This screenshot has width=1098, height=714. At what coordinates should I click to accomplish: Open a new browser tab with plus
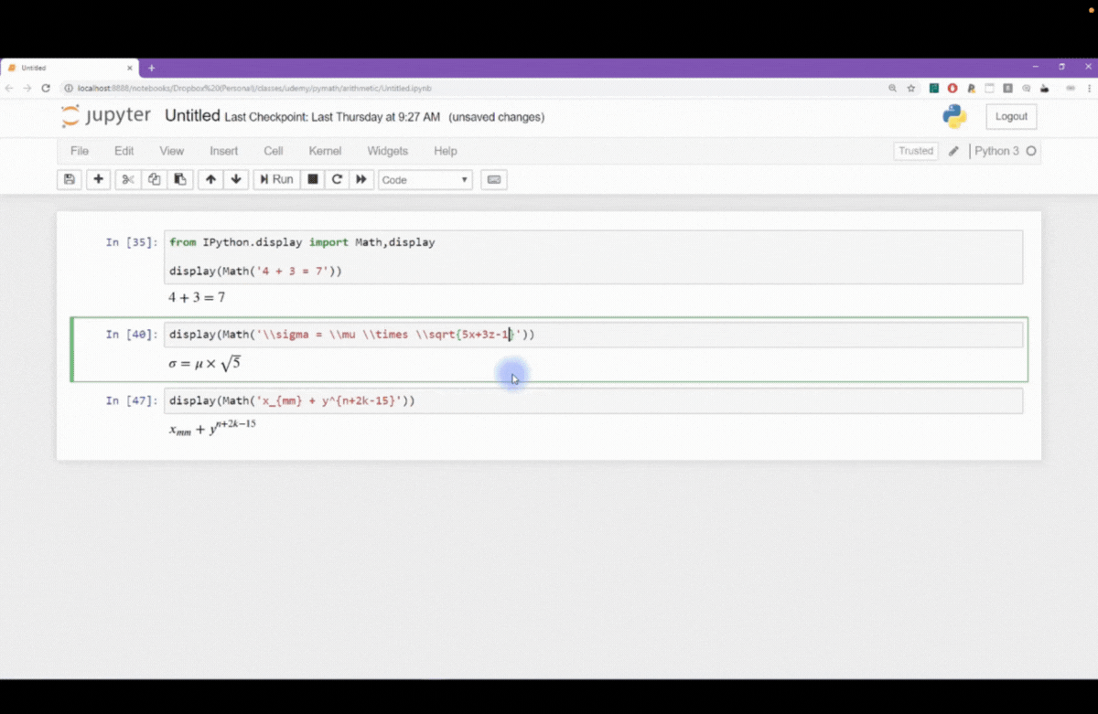pyautogui.click(x=152, y=68)
